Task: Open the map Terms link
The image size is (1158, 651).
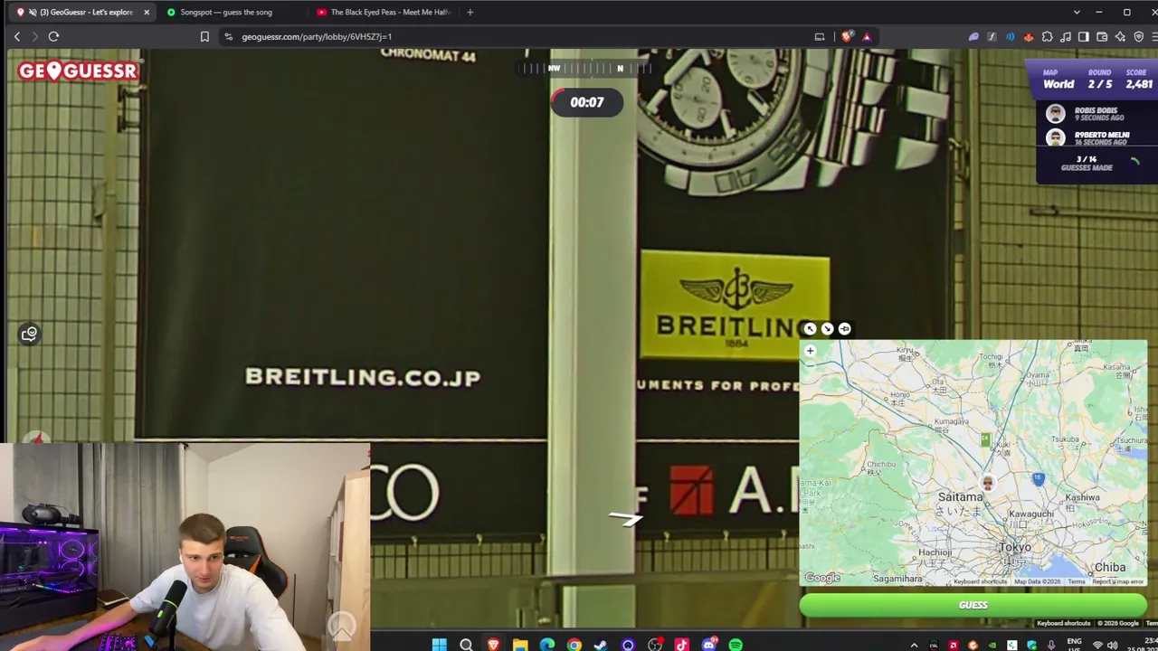Action: [x=1076, y=581]
